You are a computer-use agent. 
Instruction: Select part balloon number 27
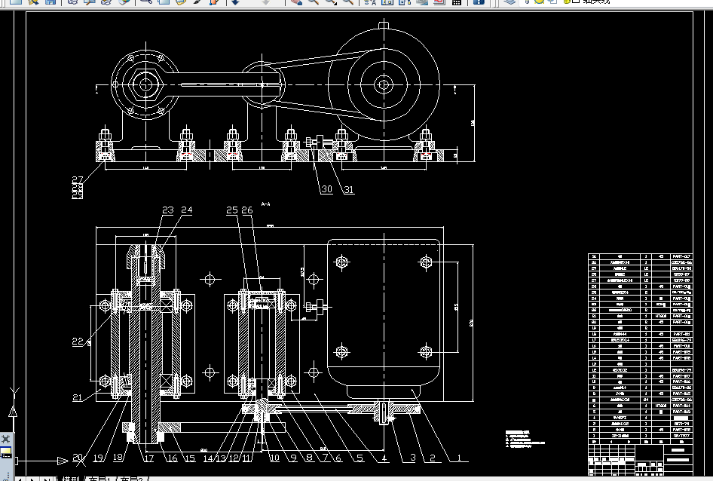click(x=78, y=179)
